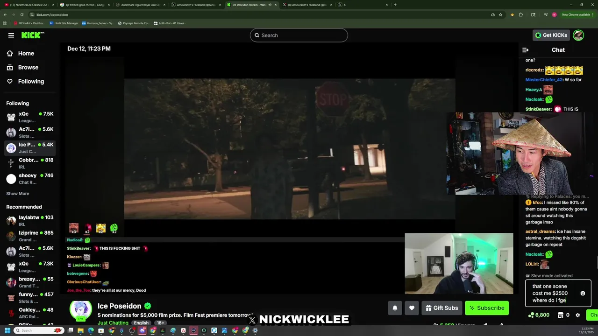This screenshot has height=336, width=598.
Task: Open Windows Start menu
Action: tap(7, 330)
